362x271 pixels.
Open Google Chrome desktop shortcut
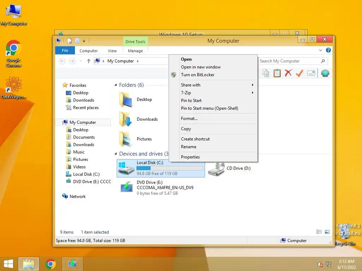pos(13,54)
